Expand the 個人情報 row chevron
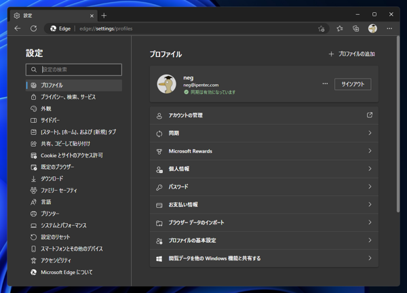This screenshot has width=407, height=293. (x=370, y=169)
